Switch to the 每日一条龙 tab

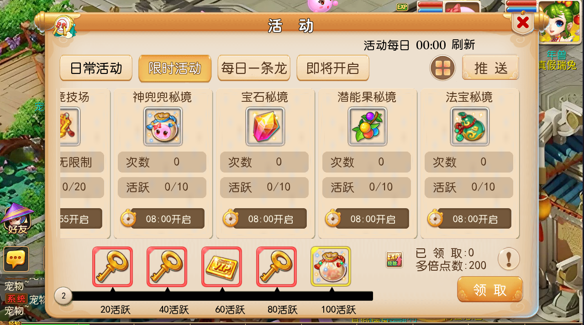click(254, 68)
